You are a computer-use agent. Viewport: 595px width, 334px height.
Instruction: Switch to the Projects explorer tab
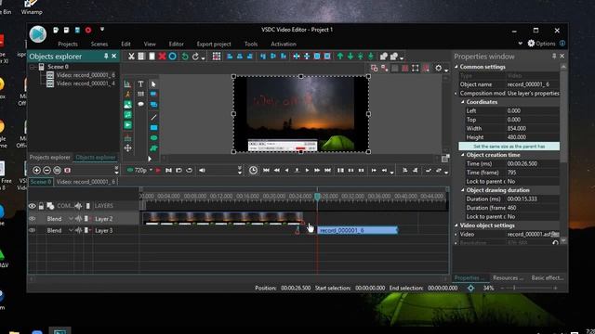click(49, 157)
